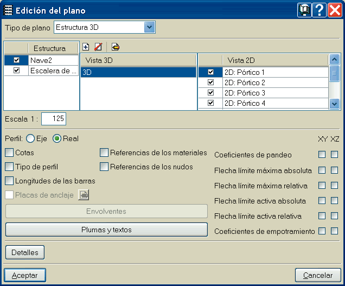Click the delete view icon
The image size is (345, 286).
coord(98,47)
